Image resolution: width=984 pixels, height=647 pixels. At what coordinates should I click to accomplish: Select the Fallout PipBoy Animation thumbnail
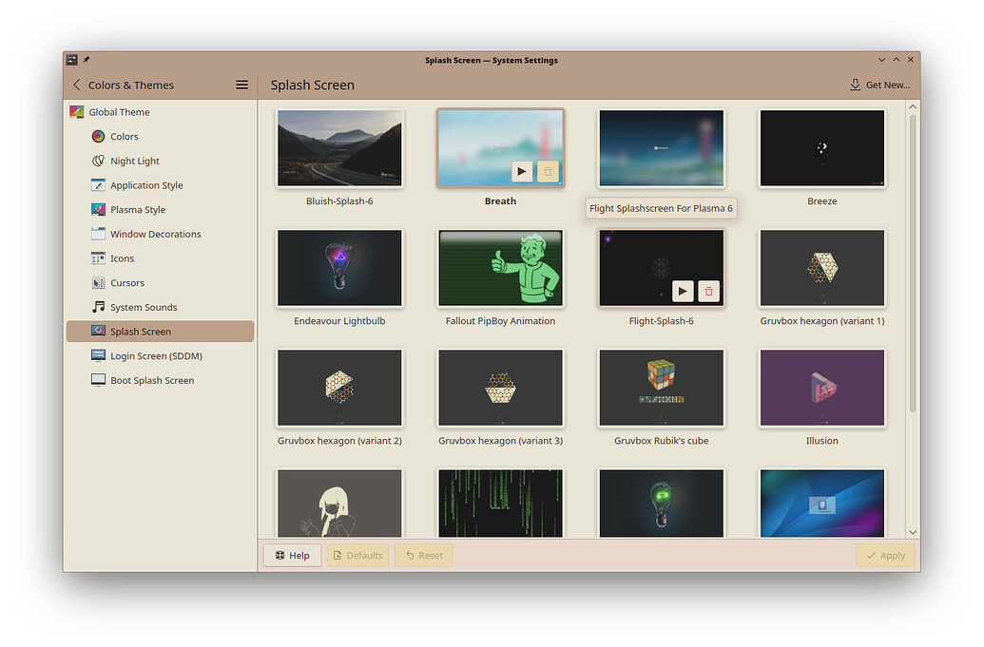click(x=500, y=268)
